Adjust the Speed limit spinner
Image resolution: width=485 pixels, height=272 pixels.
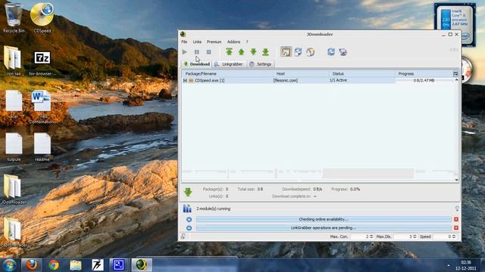454,236
